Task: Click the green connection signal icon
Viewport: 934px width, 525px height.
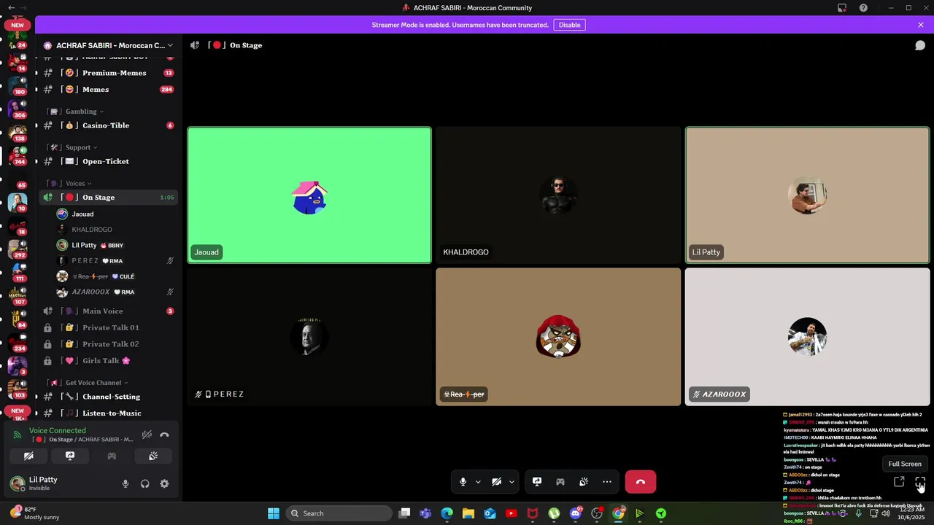Action: 18,435
